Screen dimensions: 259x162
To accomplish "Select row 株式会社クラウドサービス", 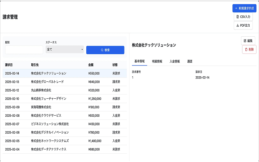I will pos(65,116).
